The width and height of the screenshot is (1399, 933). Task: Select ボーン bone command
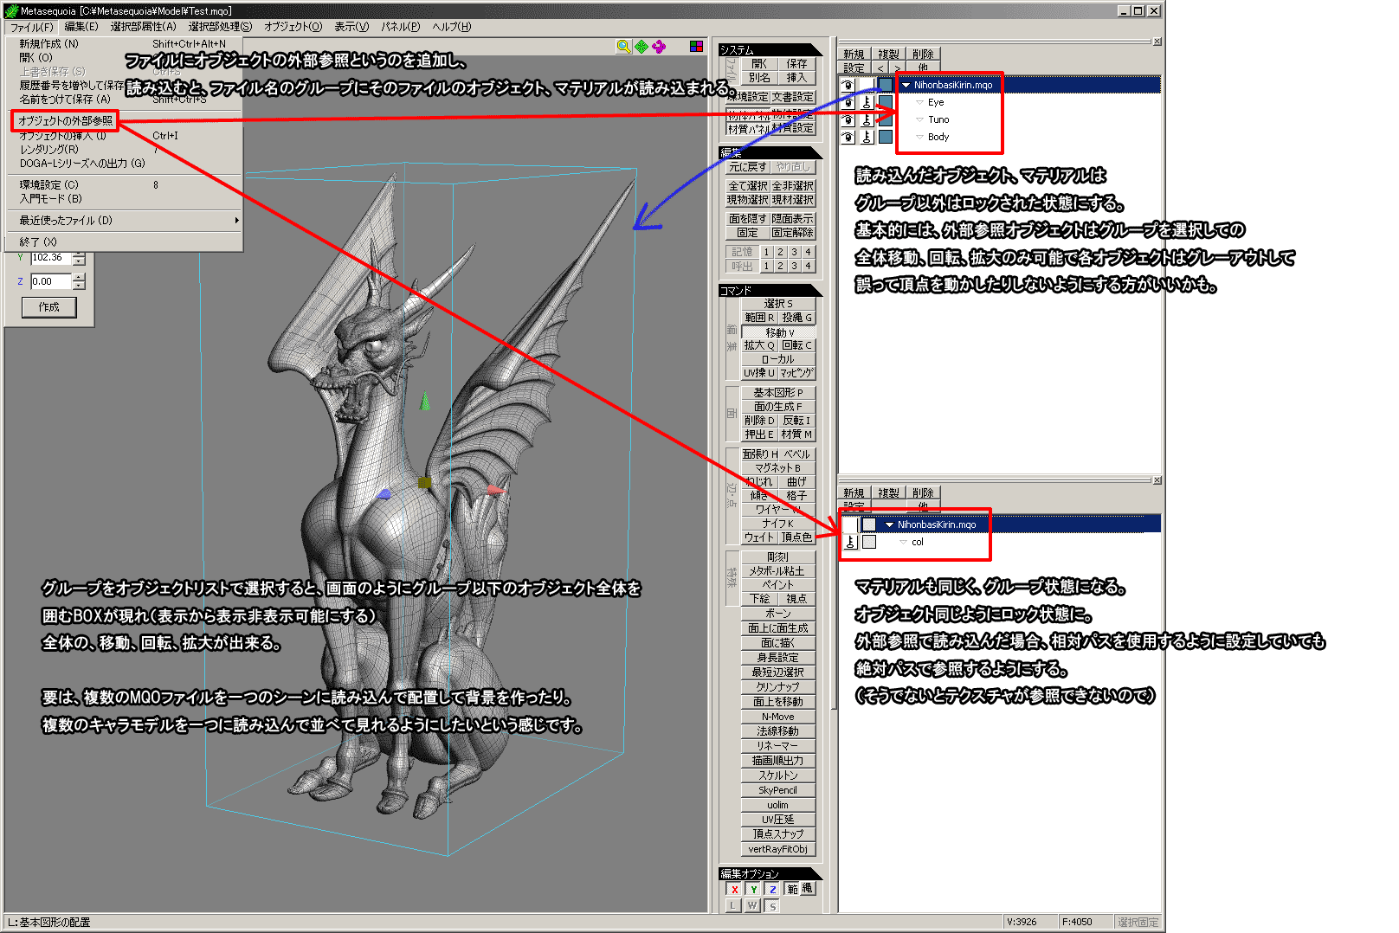click(x=778, y=614)
